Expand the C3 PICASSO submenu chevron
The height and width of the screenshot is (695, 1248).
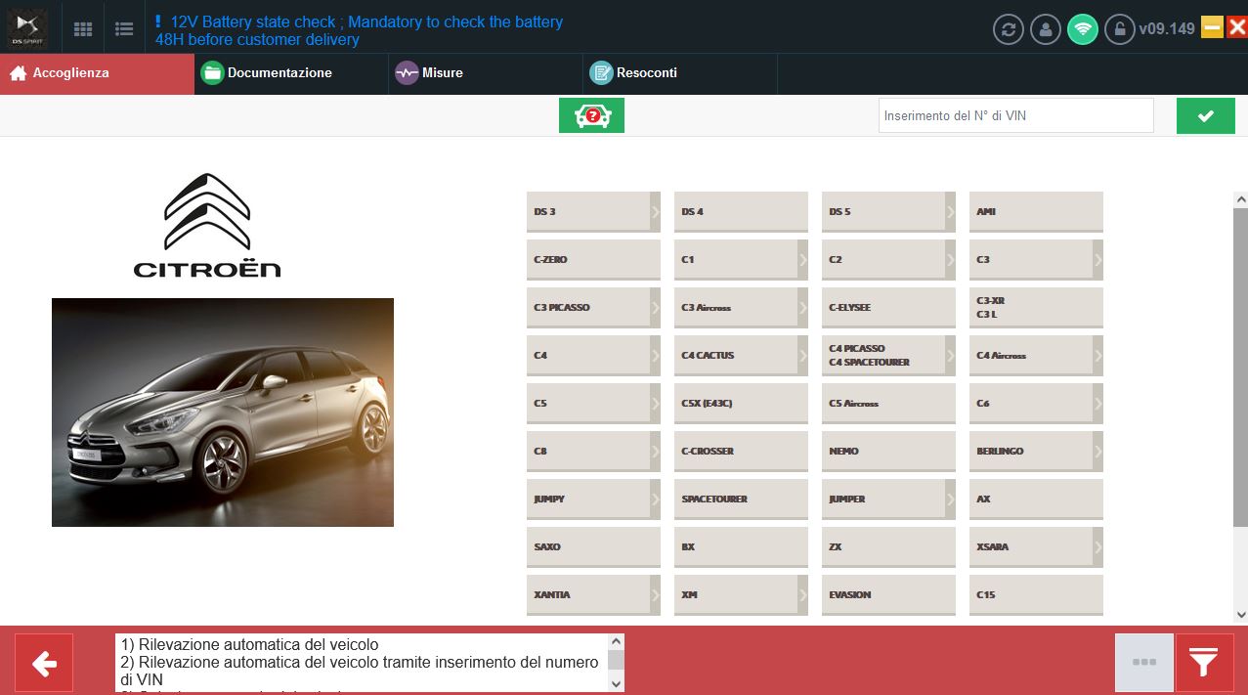[x=655, y=308]
